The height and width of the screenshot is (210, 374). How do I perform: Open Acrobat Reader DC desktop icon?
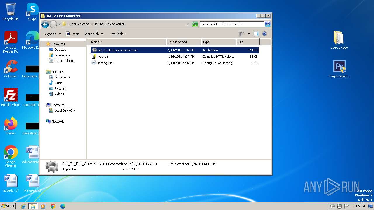(11, 42)
